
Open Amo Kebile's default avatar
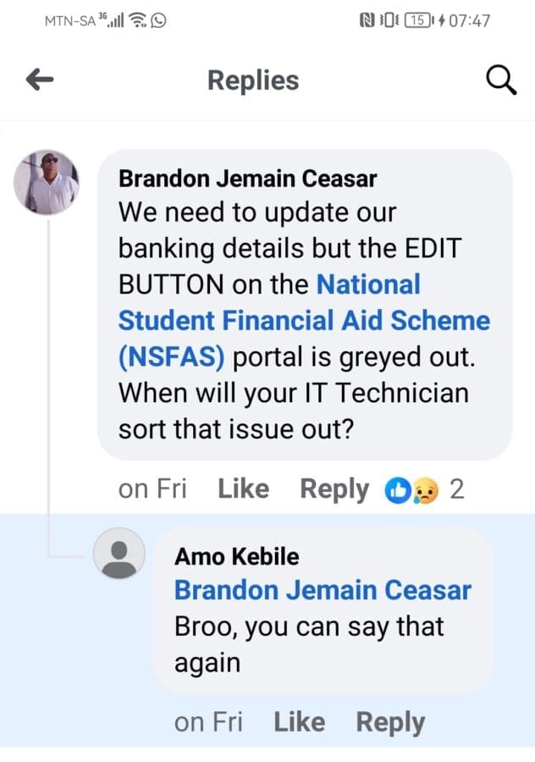pyautogui.click(x=119, y=553)
